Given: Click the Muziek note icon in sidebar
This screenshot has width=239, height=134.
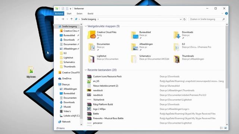Looking at the screenshot, I should [x=61, y=107].
